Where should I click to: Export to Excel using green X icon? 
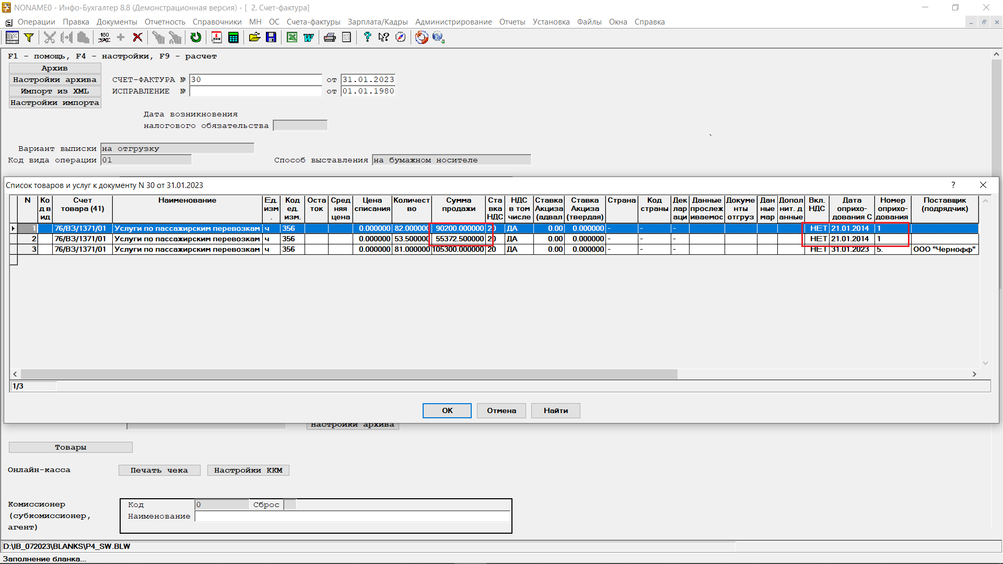(292, 37)
